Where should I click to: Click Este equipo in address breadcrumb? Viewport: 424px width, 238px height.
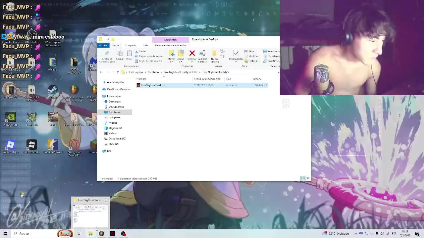pyautogui.click(x=136, y=72)
